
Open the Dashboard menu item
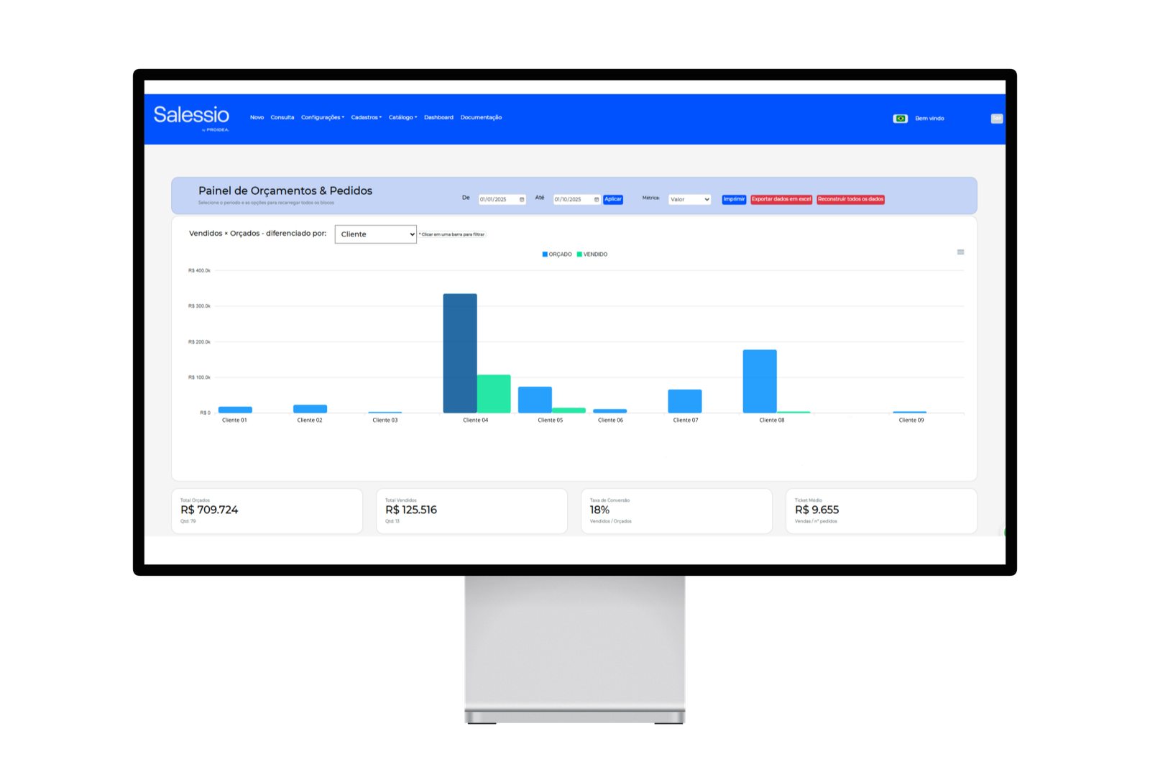(438, 118)
